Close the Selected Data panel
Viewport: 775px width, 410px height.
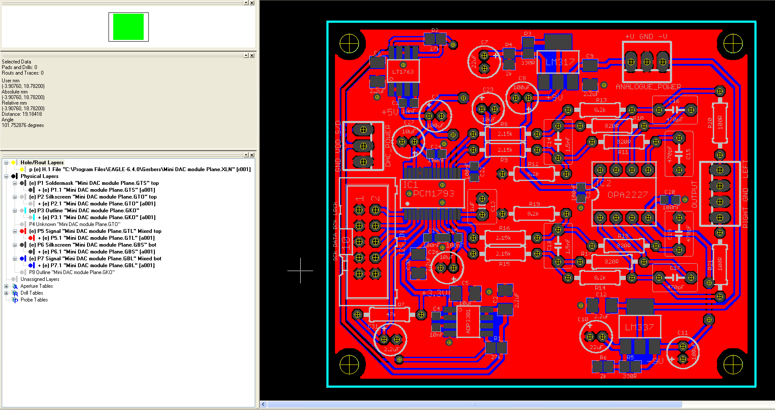click(252, 55)
